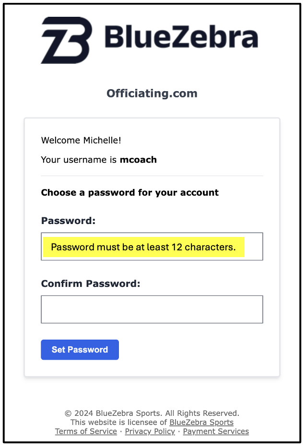Open the BlueZebra Sports licensee link

(x=201, y=422)
